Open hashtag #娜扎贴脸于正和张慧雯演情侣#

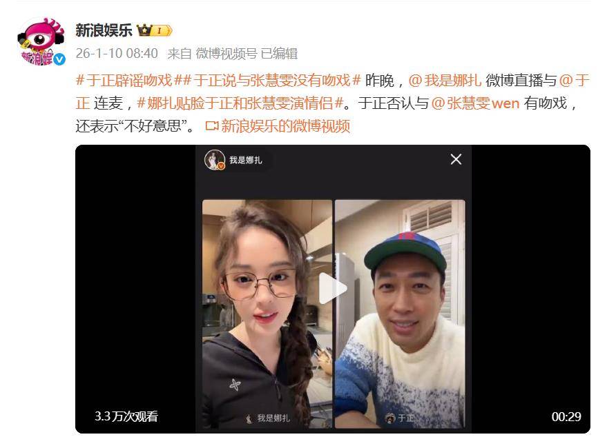(240, 103)
